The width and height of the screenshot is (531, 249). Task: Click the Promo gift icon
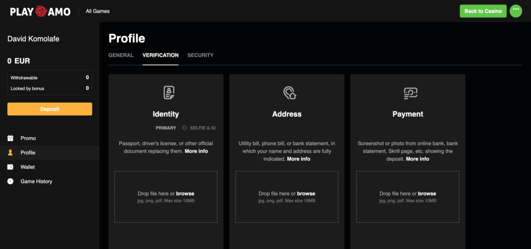pyautogui.click(x=10, y=138)
